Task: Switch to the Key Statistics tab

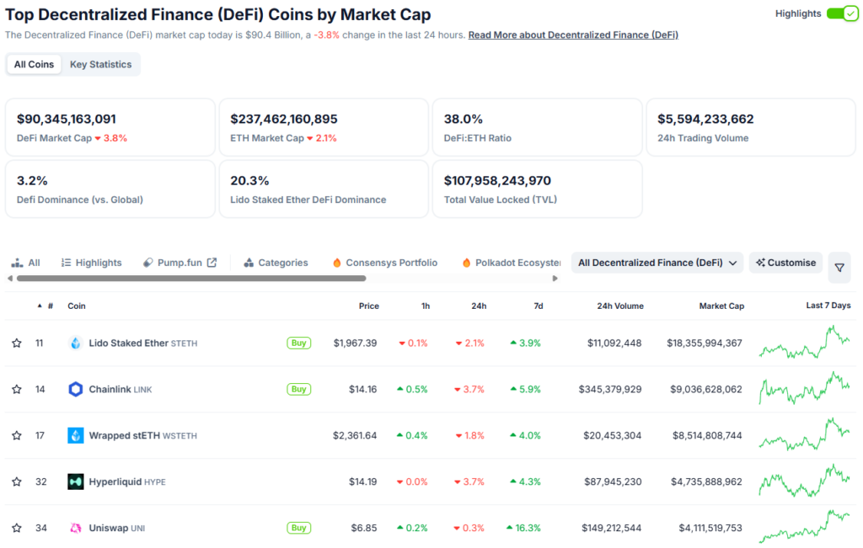Action: pos(100,64)
